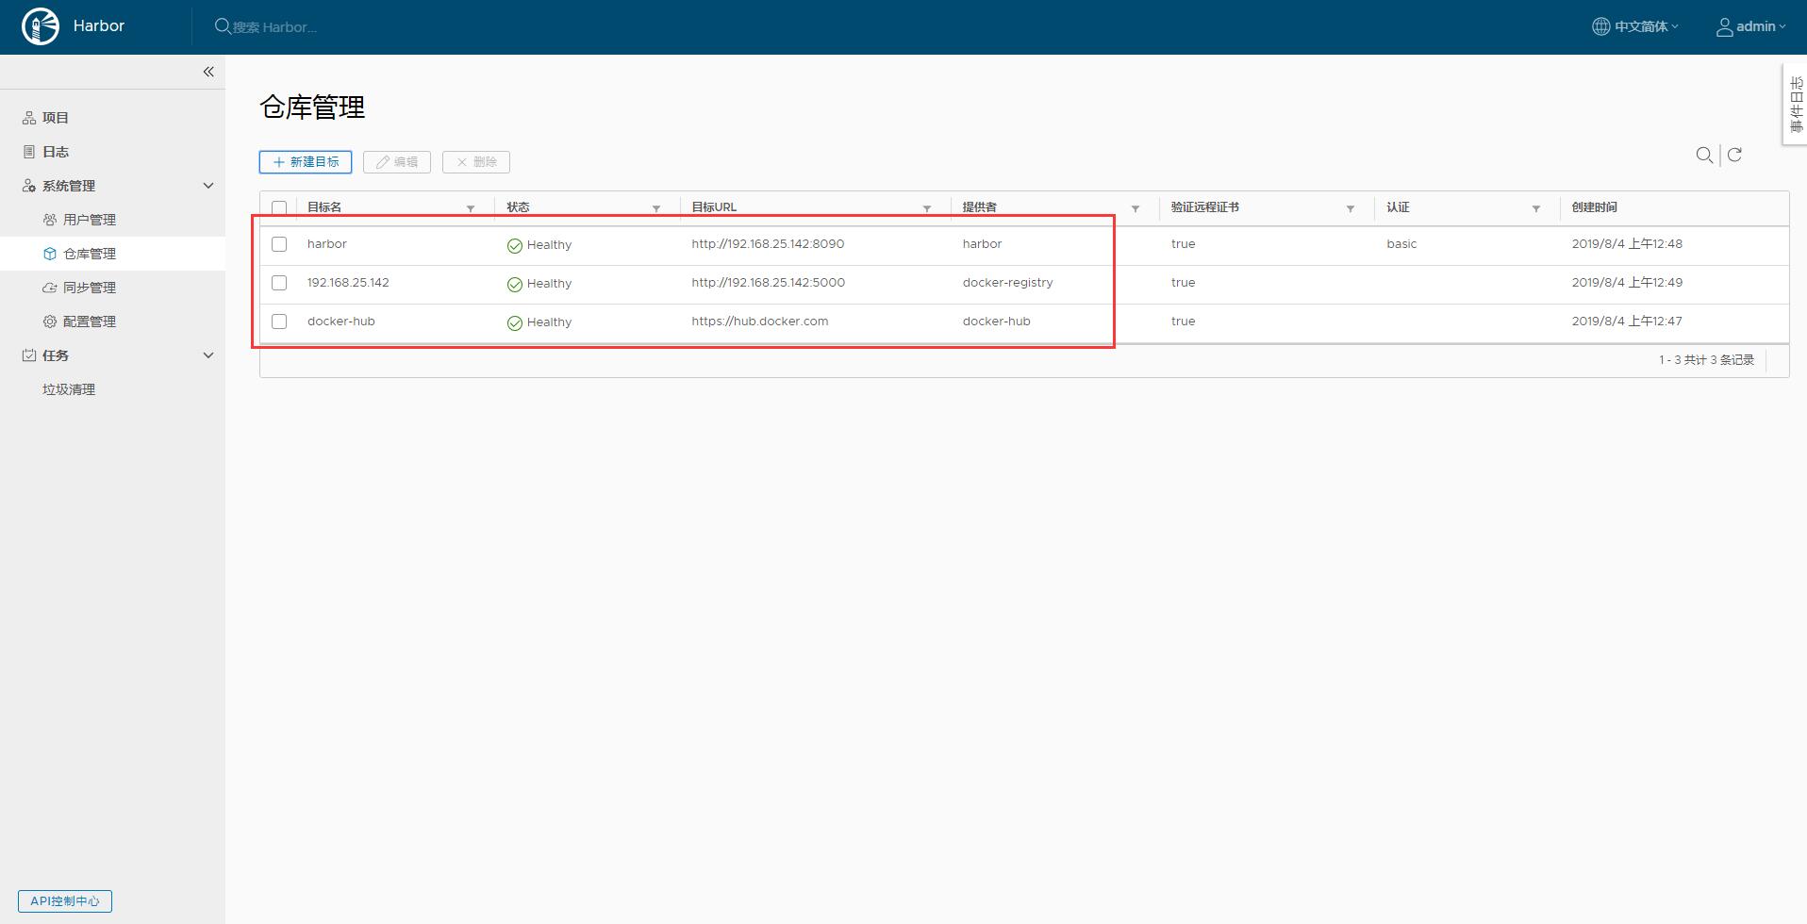Click URL http://192.168.25.142:5000
Image resolution: width=1807 pixels, height=924 pixels.
pos(769,283)
